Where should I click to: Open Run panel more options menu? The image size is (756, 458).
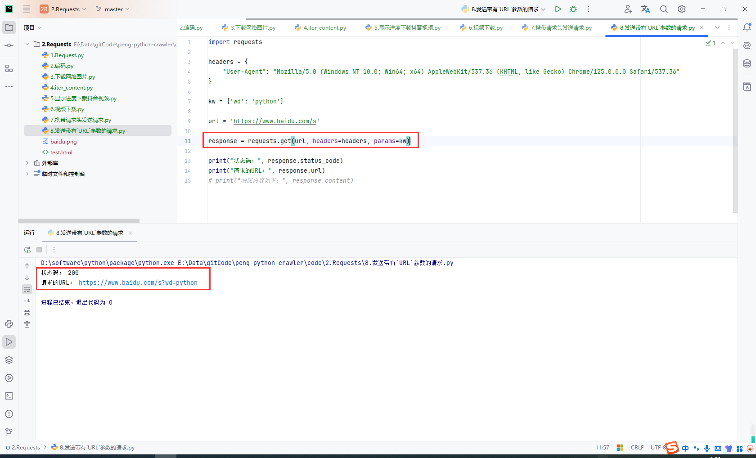pyautogui.click(x=54, y=250)
